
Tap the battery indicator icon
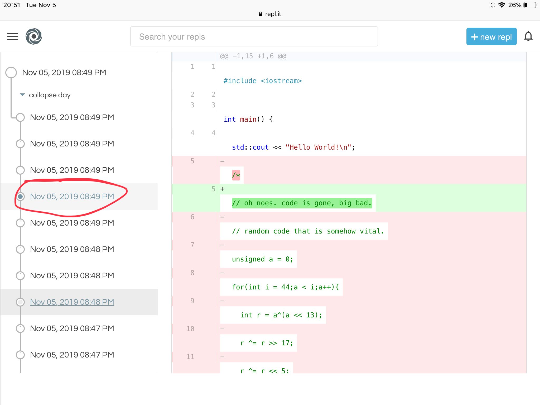click(x=530, y=5)
